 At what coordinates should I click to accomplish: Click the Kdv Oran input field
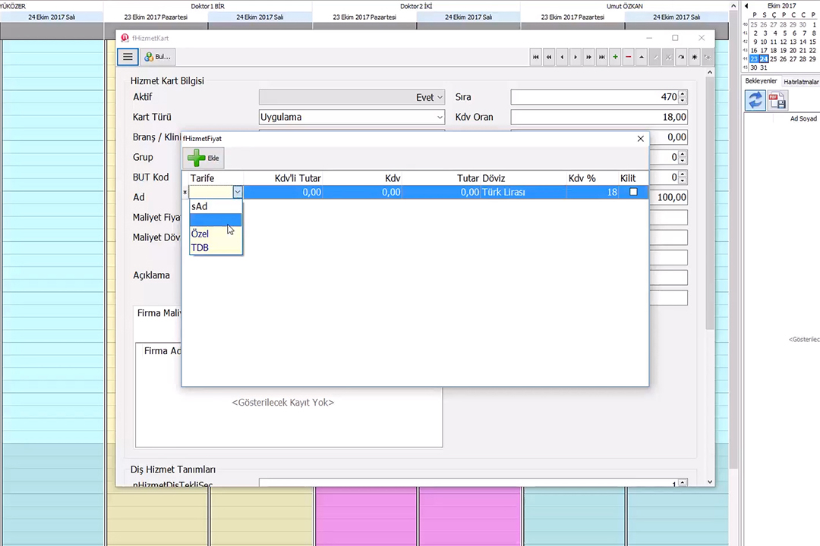click(x=598, y=118)
